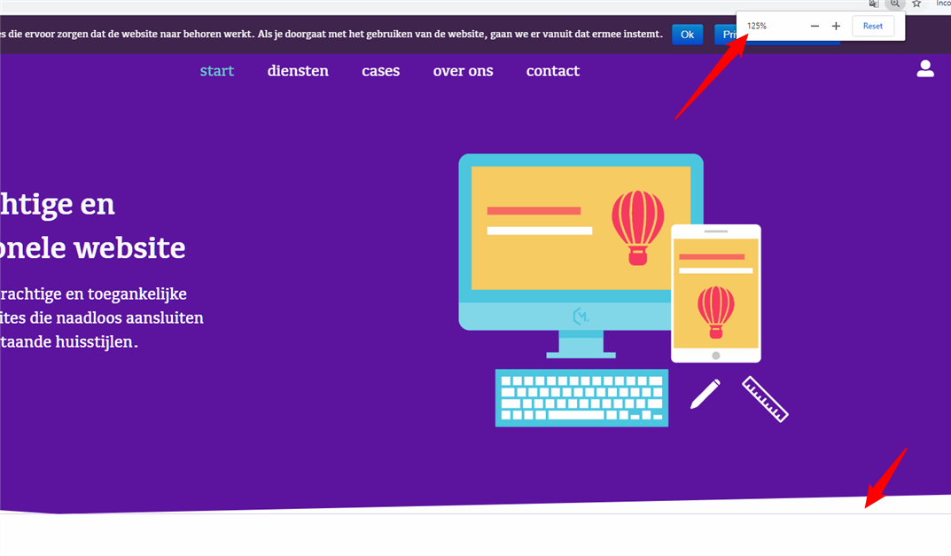The image size is (951, 556).
Task: Open the translate page icon
Action: coord(874,4)
